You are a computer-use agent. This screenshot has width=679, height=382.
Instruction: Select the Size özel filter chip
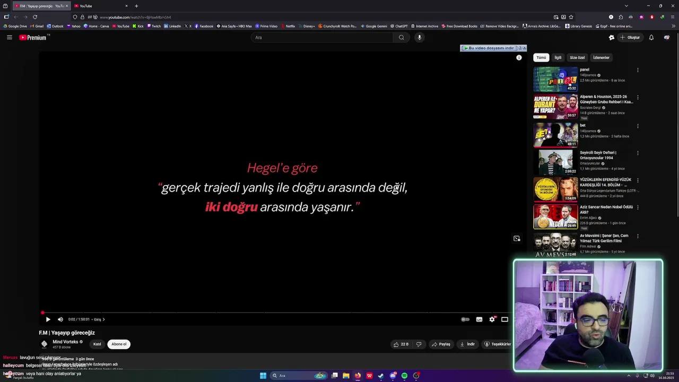click(577, 57)
